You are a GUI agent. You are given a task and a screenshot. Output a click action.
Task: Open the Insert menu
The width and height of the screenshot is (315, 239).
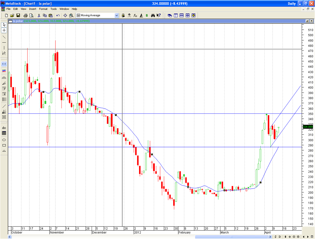33,9
